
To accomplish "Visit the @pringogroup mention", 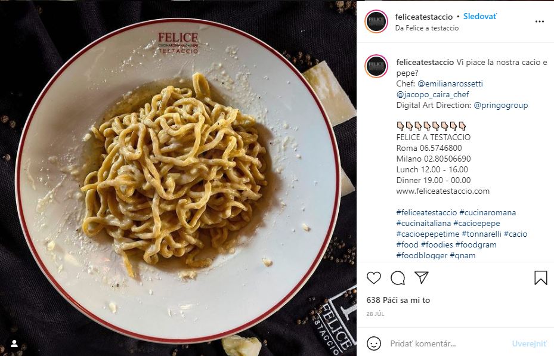I will pos(501,105).
